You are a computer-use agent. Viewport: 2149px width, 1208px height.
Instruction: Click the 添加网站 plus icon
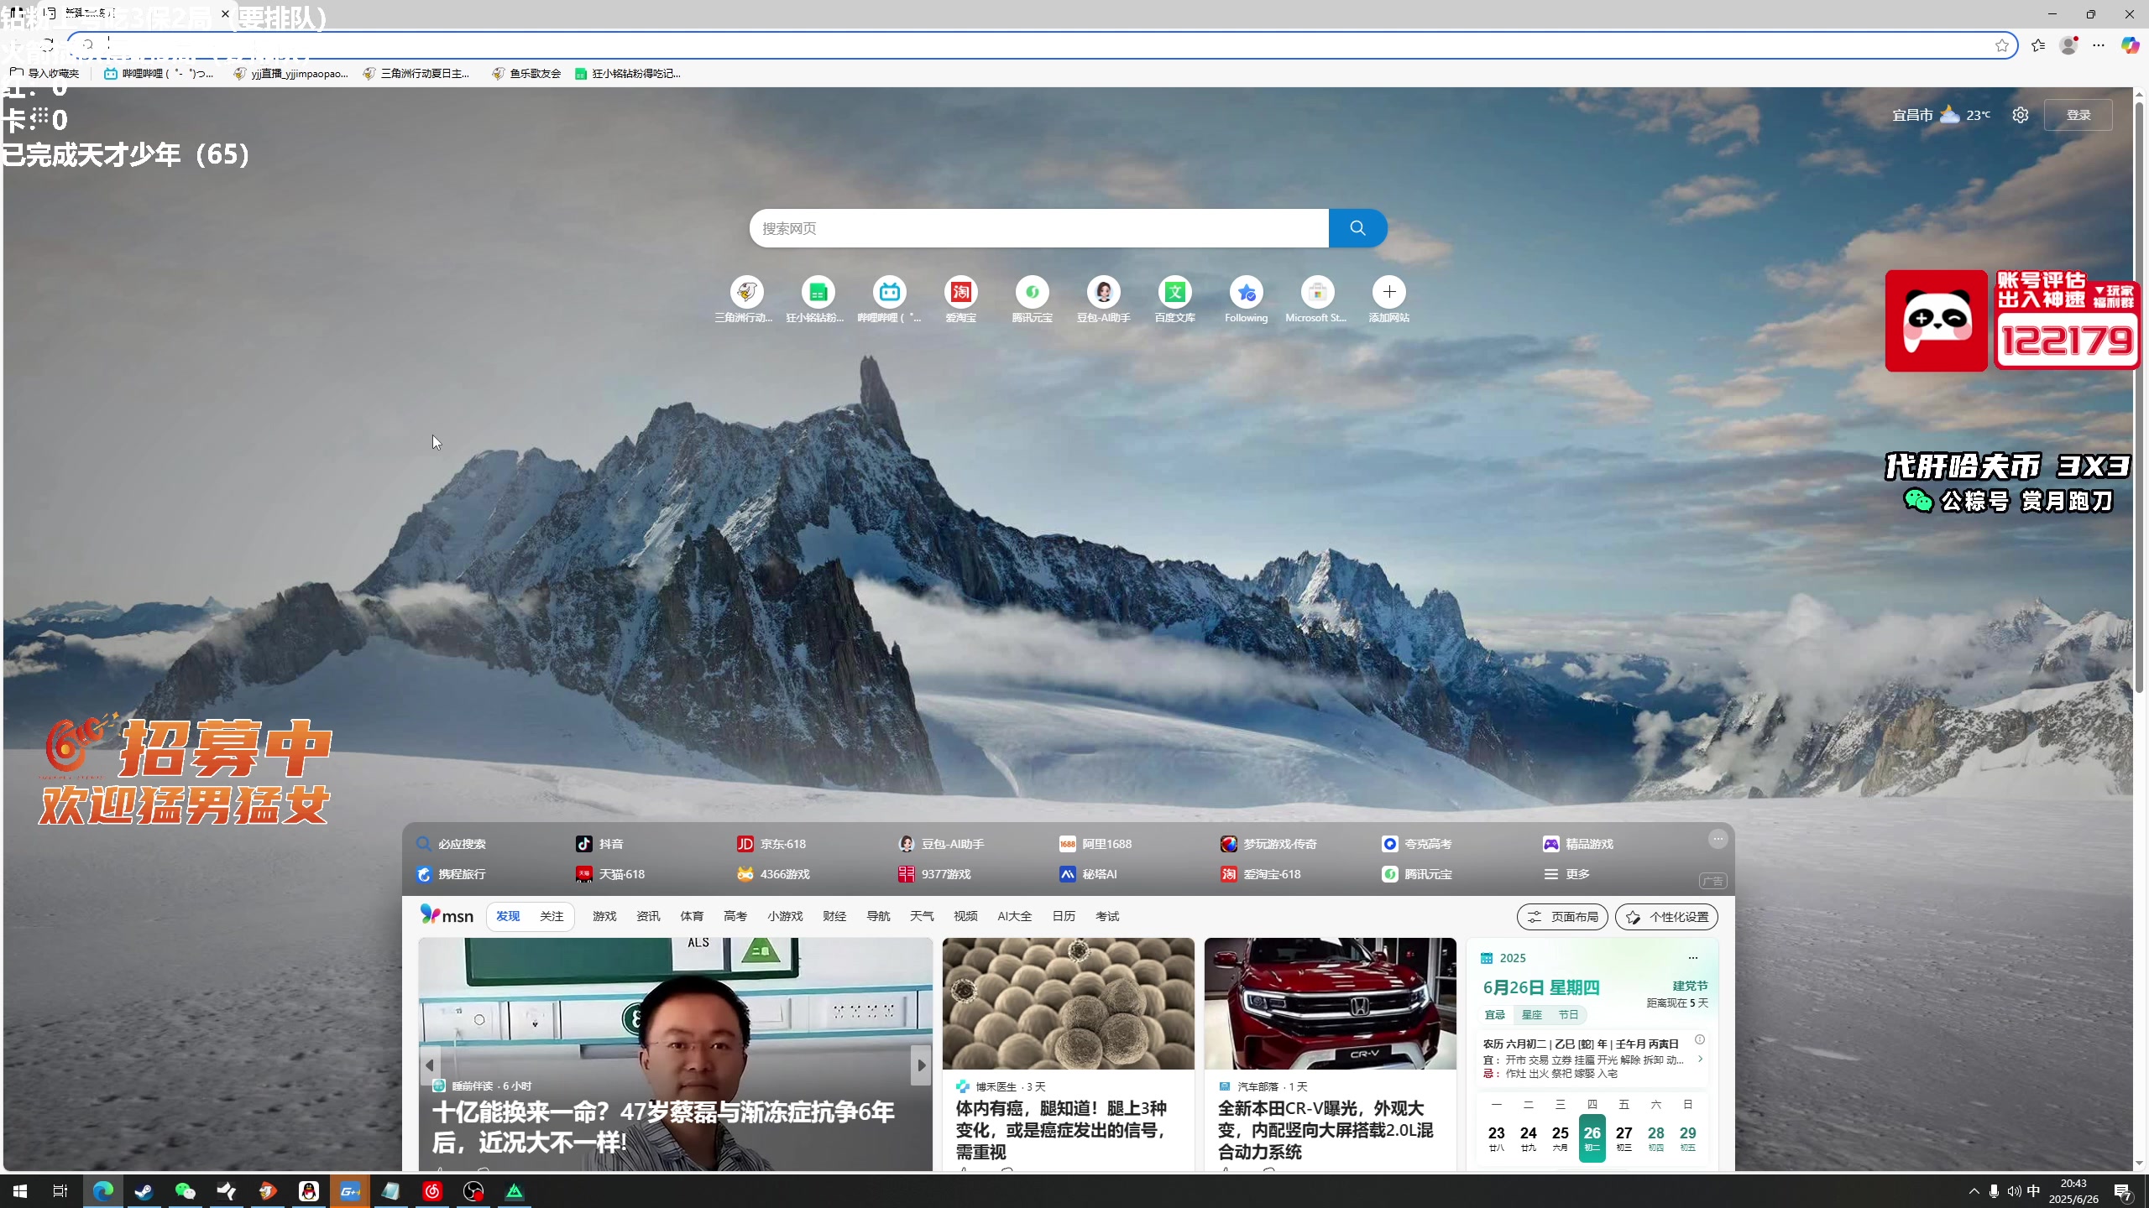tap(1389, 292)
